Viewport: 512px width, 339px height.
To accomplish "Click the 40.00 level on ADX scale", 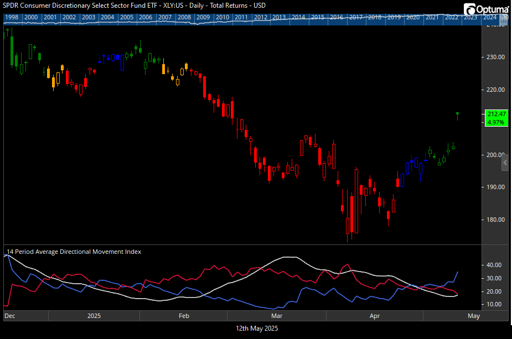I will [494, 265].
